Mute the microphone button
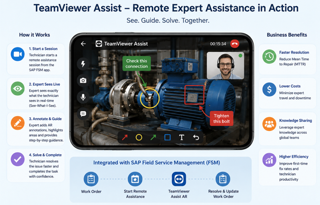 83,97
